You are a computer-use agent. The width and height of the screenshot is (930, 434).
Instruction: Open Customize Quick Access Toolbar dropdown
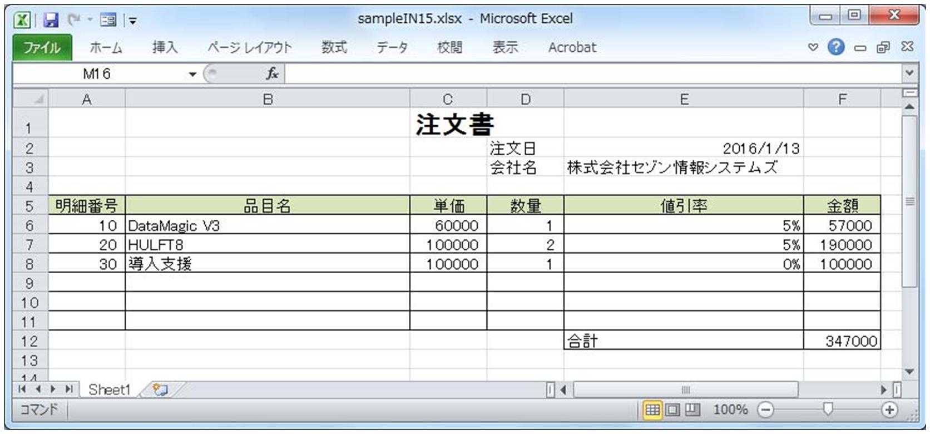[x=133, y=21]
